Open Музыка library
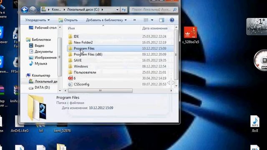267x150 pixels. click(x=38, y=63)
